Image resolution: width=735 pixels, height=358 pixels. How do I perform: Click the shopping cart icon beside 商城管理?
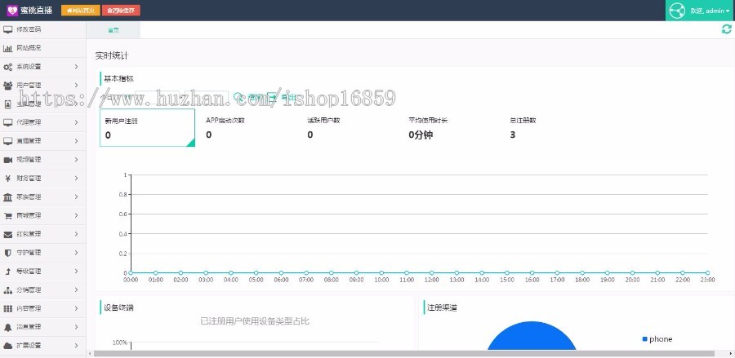(x=8, y=216)
